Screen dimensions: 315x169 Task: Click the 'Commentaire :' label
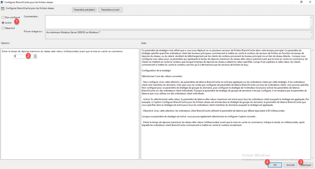(x=31, y=16)
